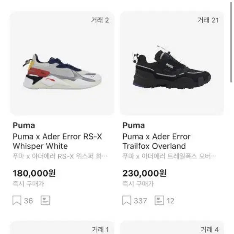Click the 거래 2 trade count label
The image size is (234, 234).
point(100,20)
